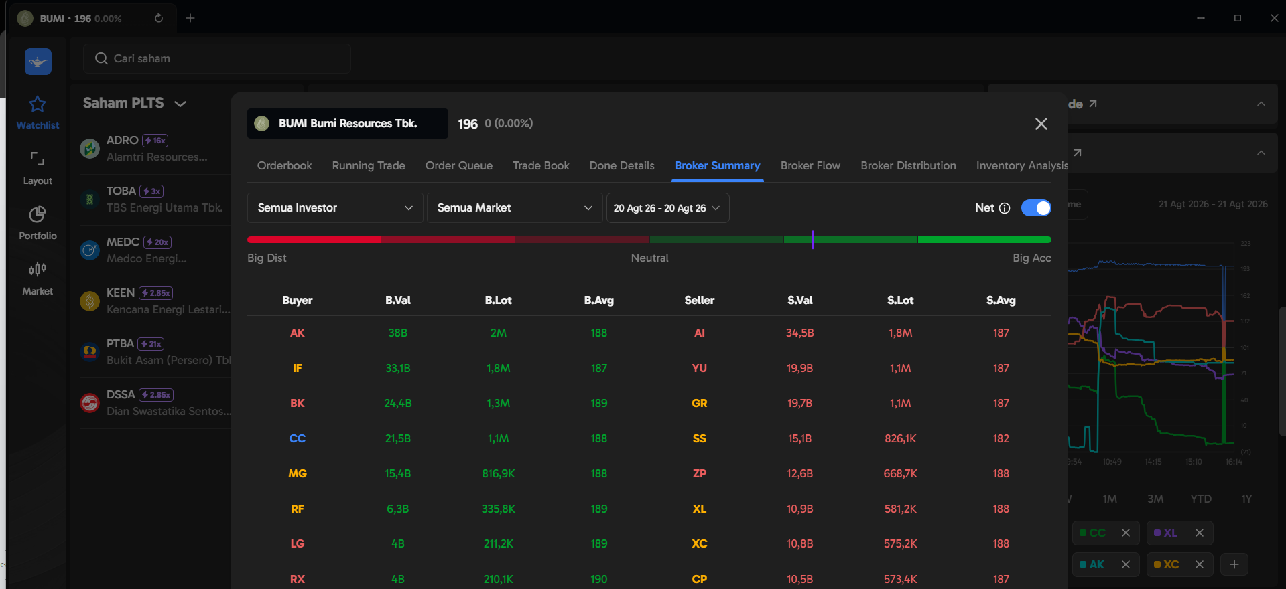Select seller broker YU in the table
Image resolution: width=1286 pixels, height=589 pixels.
pyautogui.click(x=700, y=368)
